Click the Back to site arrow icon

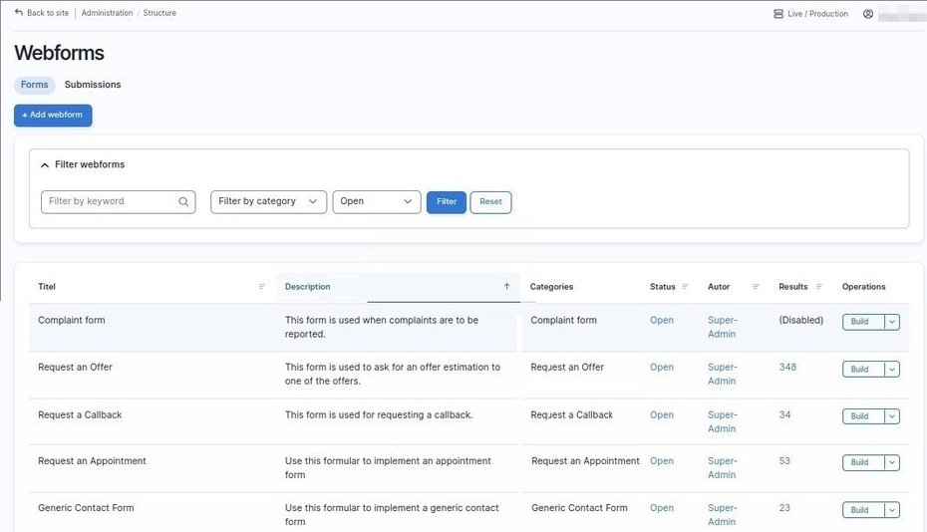tap(19, 13)
